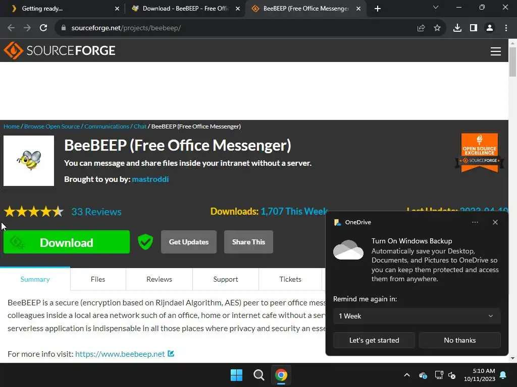Follow the Communications breadcrumb link

pos(107,126)
